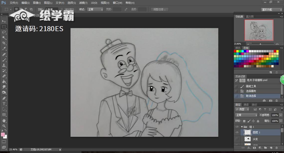Image resolution: width=284 pixels, height=153 pixels.
Task: Select the Move tool in toolbox
Action: click(4, 21)
